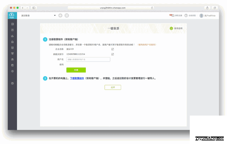Open the document-with-clock icon in sidebar

coord(12,65)
